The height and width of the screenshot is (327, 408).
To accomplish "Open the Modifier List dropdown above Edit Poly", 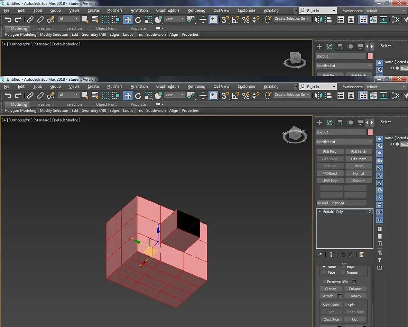I will [x=344, y=142].
